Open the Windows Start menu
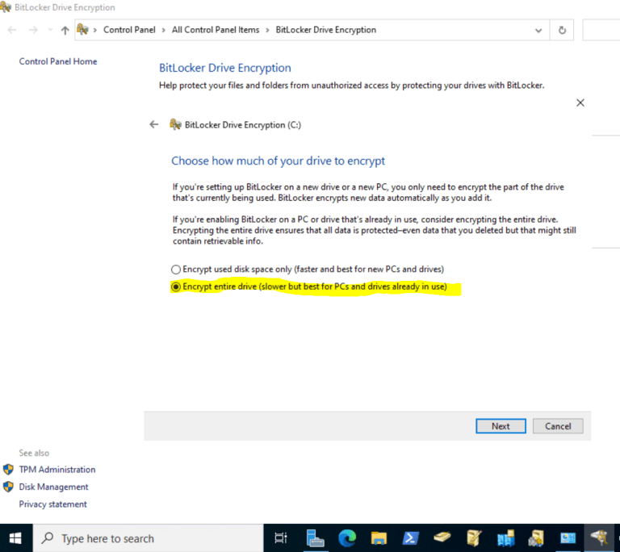The height and width of the screenshot is (552, 620). [x=16, y=538]
